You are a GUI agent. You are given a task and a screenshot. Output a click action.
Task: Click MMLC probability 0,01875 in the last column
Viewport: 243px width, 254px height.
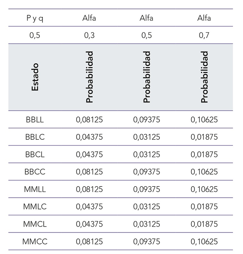point(204,207)
